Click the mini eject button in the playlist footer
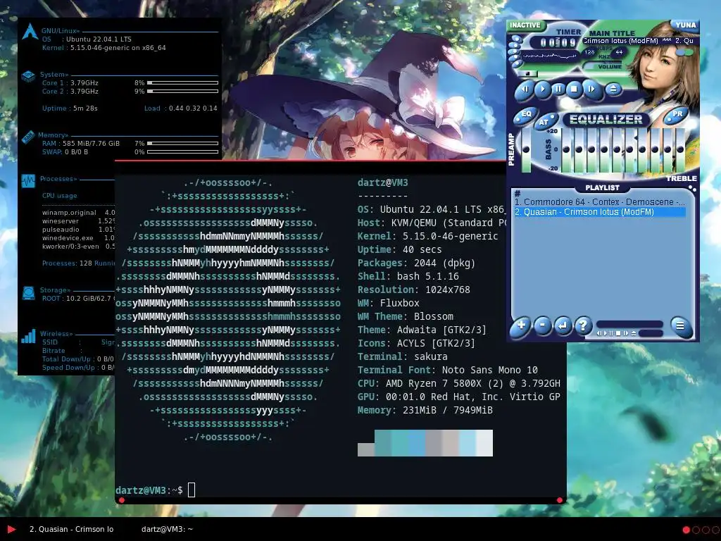The image size is (721, 541). pyautogui.click(x=634, y=333)
